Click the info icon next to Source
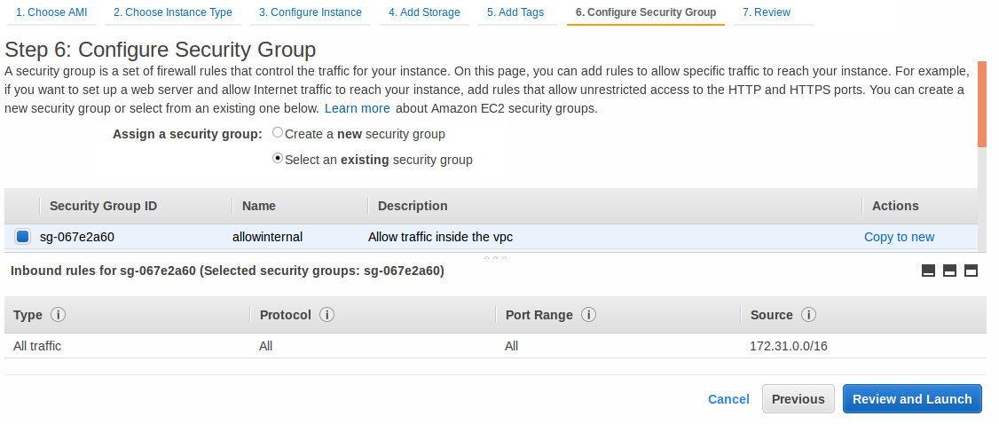This screenshot has width=999, height=424. 808,315
